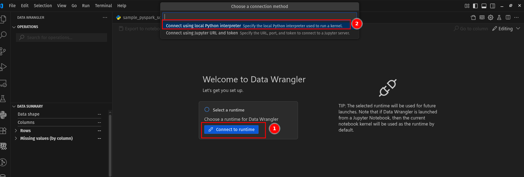Click the Connect to runtime button
The height and width of the screenshot is (177, 524).
click(x=231, y=129)
